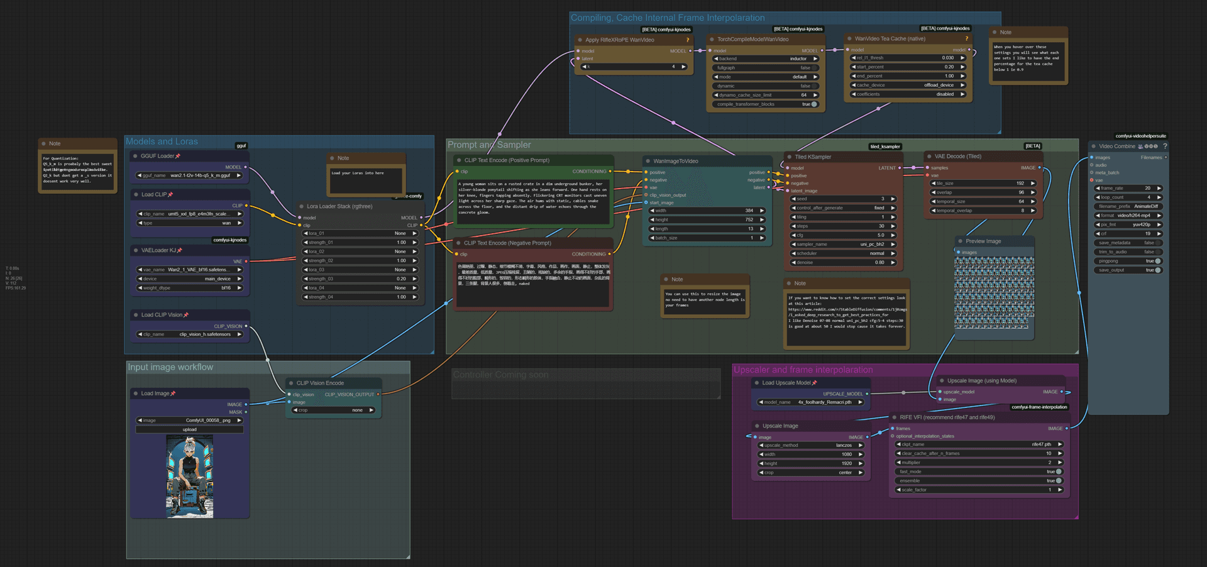Collapse the VAE Decode (Tiled) node dot
Viewport: 1207px width, 567px height.
point(929,157)
